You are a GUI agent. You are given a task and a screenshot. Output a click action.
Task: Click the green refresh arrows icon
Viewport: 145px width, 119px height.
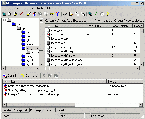click(96, 14)
